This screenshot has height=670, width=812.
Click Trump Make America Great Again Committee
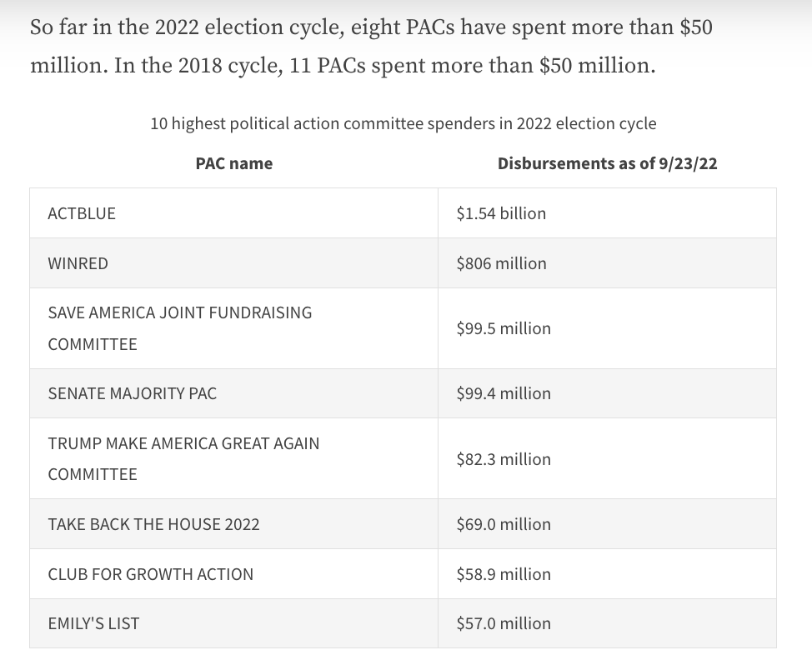click(x=183, y=458)
